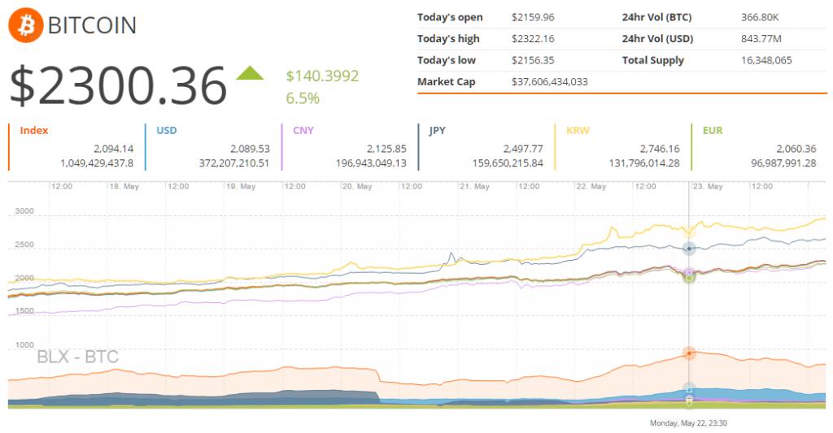Image resolution: width=833 pixels, height=433 pixels.
Task: Click the 18. May date axis label
Action: [x=124, y=186]
